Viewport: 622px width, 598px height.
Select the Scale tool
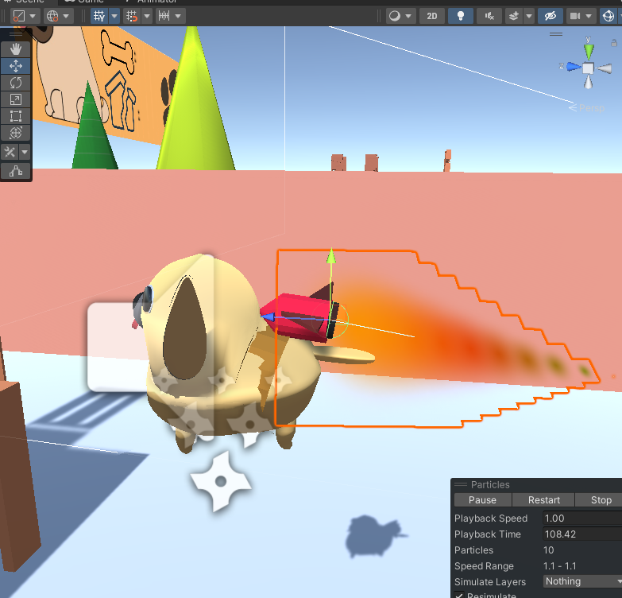click(x=15, y=99)
